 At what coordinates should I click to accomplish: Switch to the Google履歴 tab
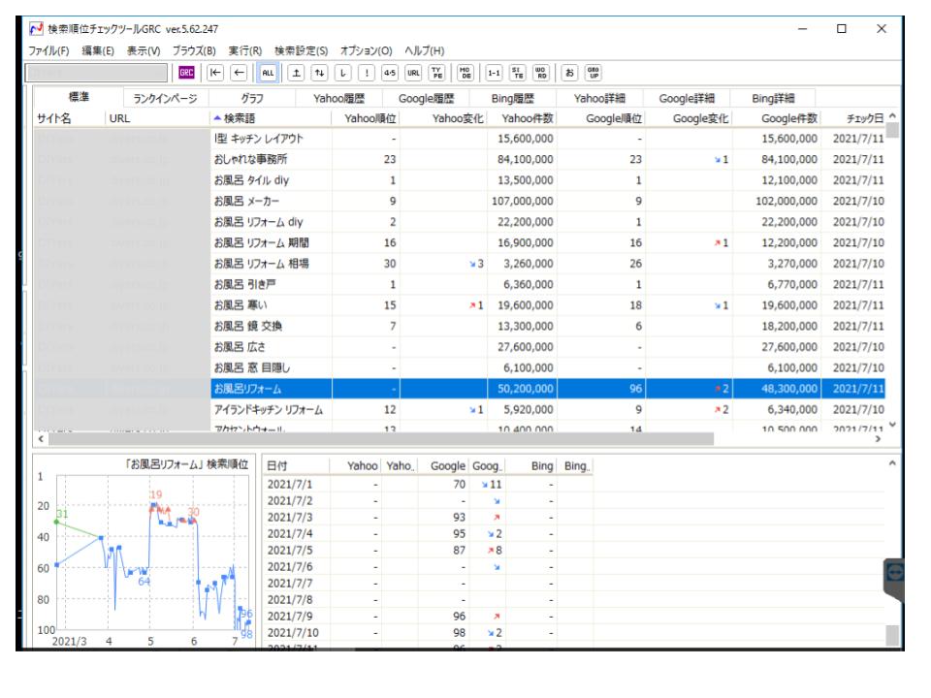(426, 98)
